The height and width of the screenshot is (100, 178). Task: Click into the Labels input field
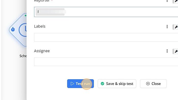106,37
